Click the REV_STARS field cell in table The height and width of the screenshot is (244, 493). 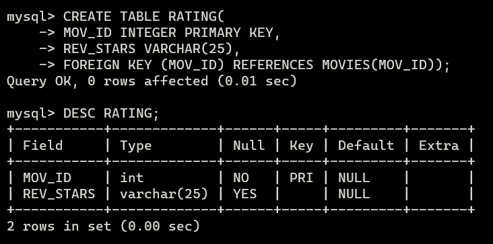click(x=59, y=194)
